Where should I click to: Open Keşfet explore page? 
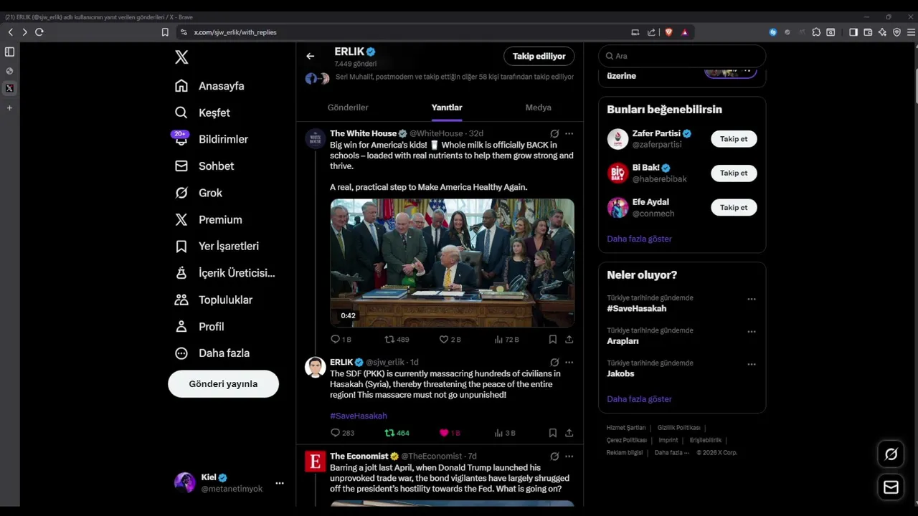[x=202, y=113]
